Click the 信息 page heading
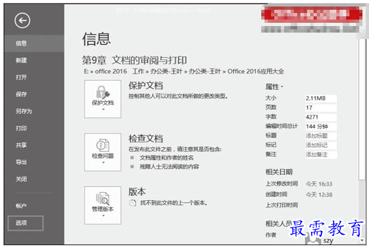This screenshot has height=249, width=369. click(96, 39)
